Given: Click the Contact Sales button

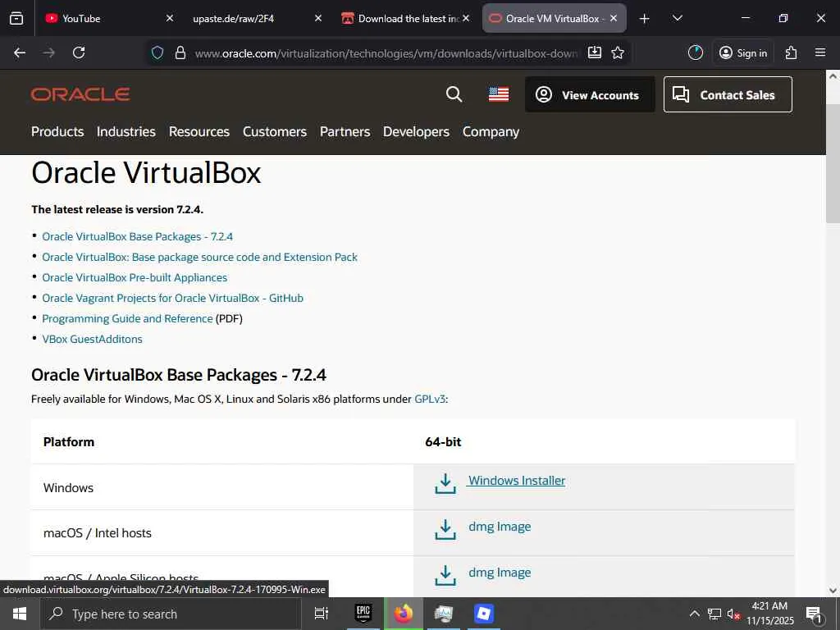Looking at the screenshot, I should [728, 95].
